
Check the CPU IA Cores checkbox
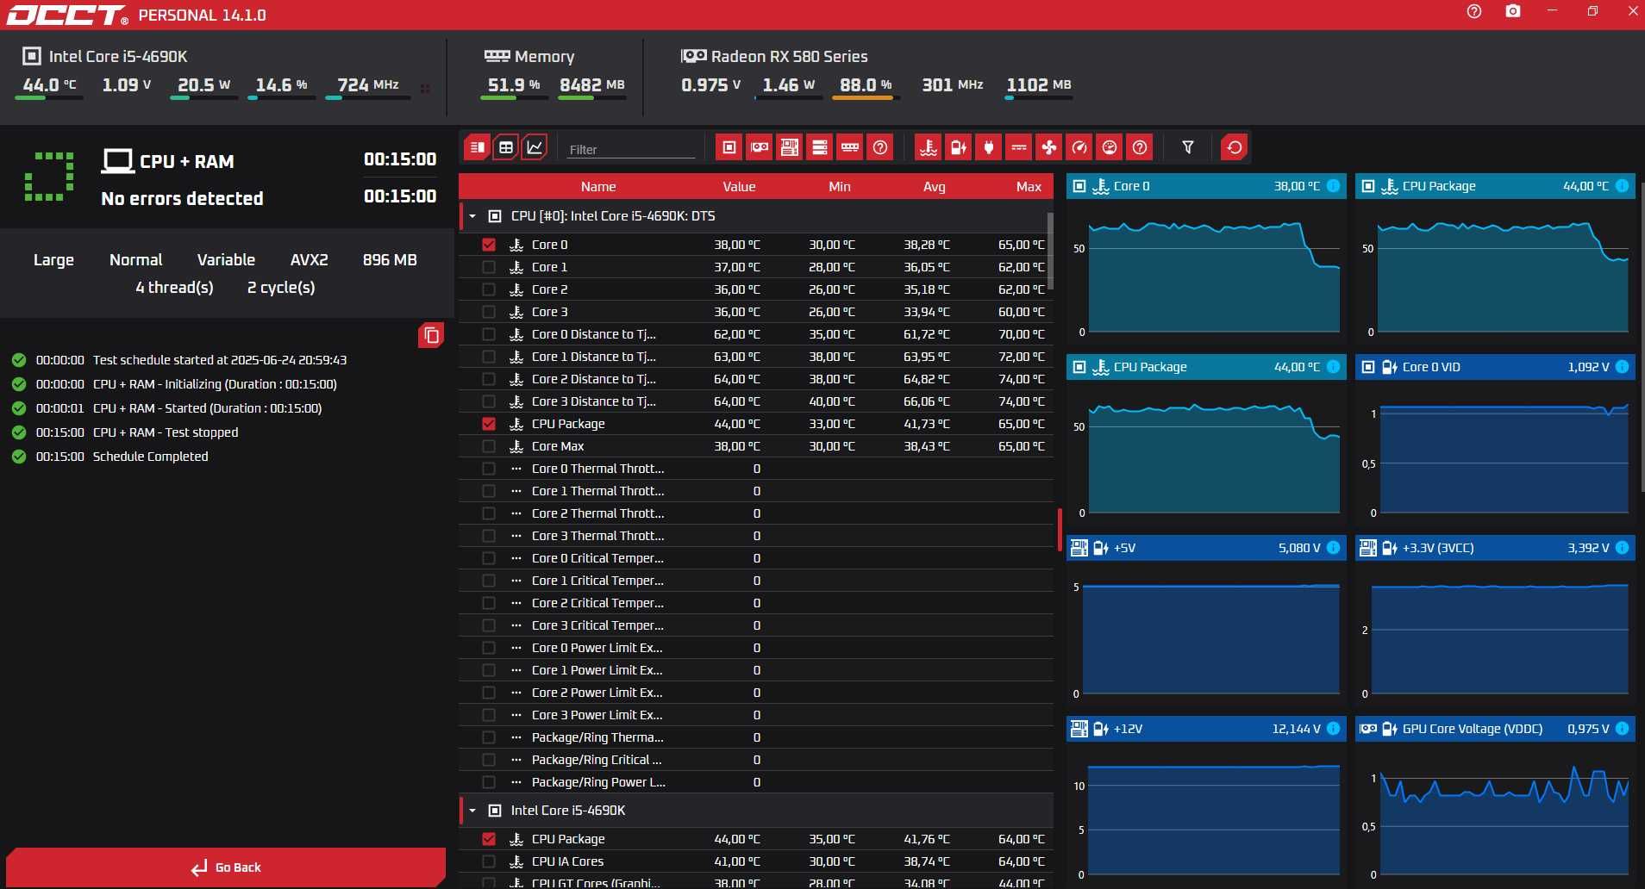click(x=489, y=861)
